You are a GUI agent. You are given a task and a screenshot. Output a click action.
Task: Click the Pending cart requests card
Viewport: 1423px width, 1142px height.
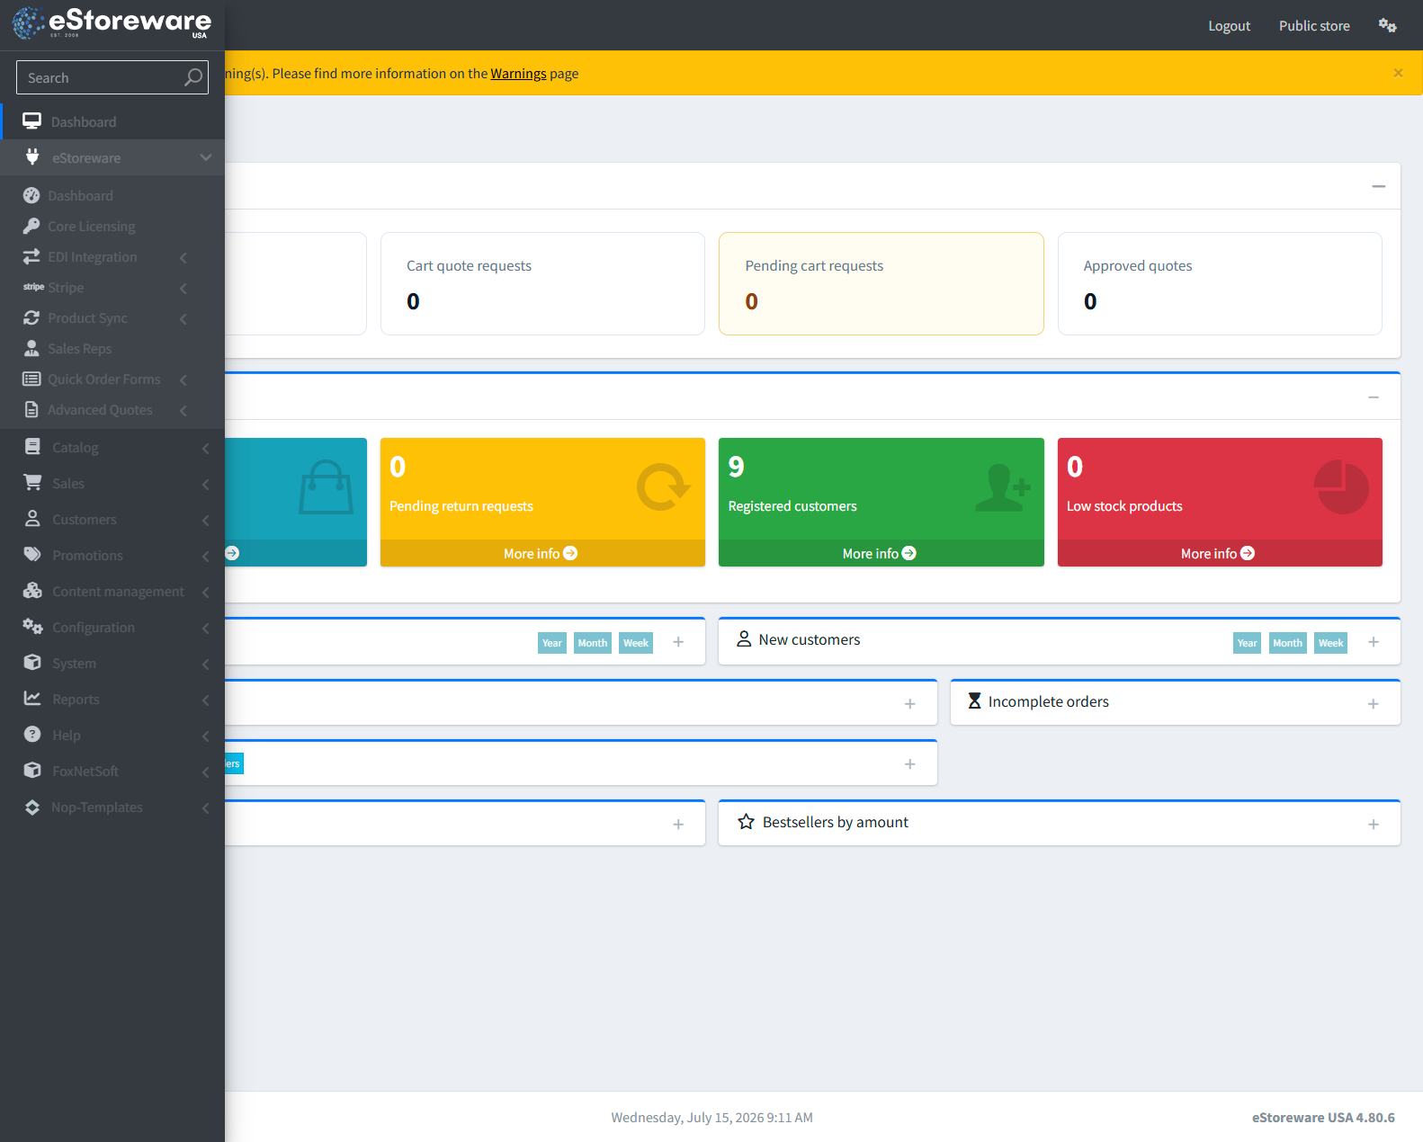(x=882, y=283)
